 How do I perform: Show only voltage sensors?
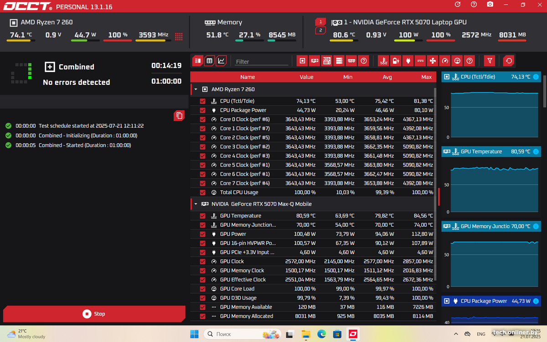(x=421, y=61)
